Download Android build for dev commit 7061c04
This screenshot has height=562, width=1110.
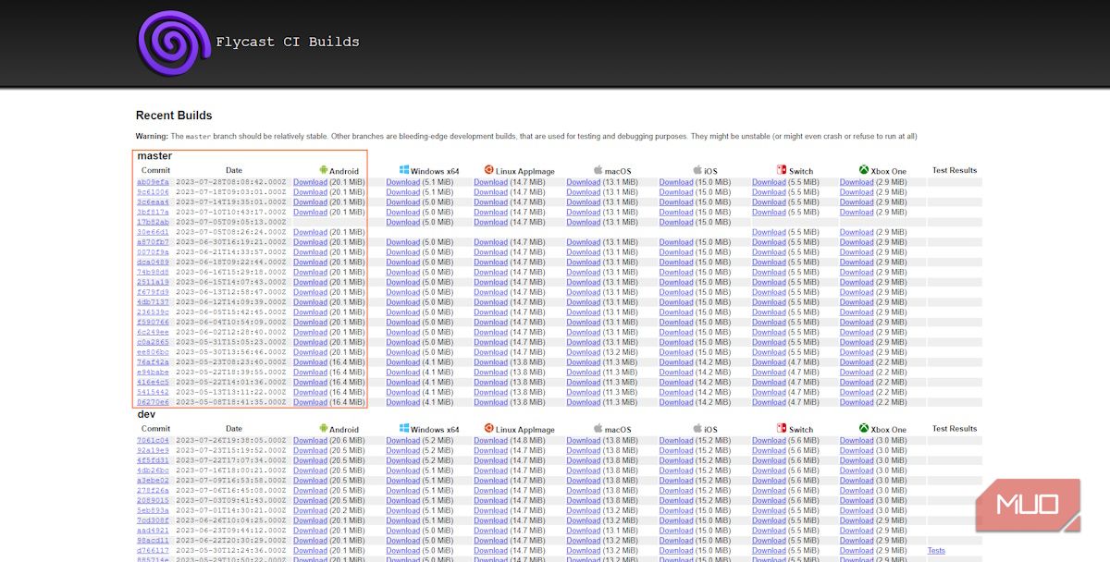pyautogui.click(x=310, y=441)
